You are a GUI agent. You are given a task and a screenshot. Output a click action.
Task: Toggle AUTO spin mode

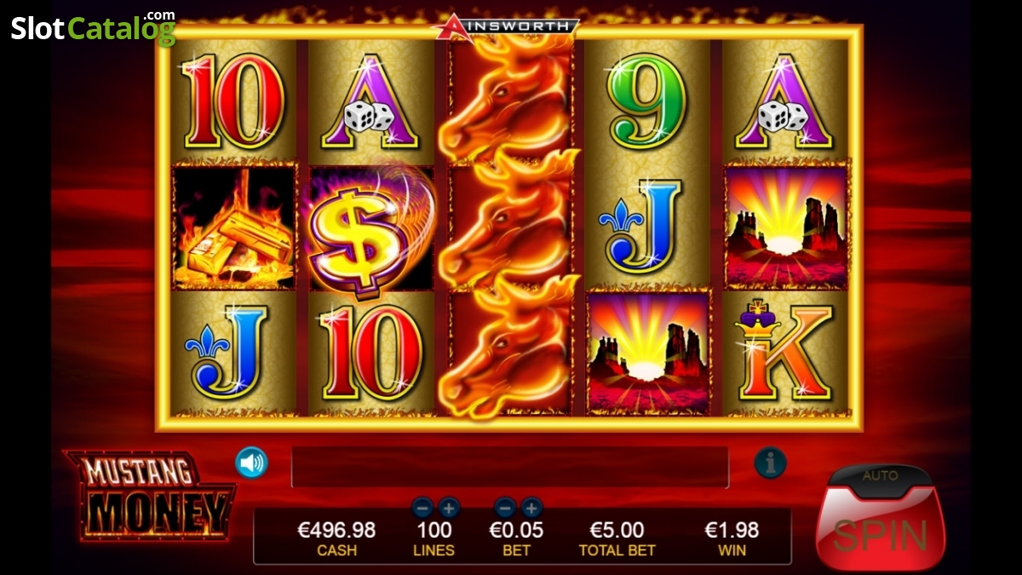[x=881, y=476]
